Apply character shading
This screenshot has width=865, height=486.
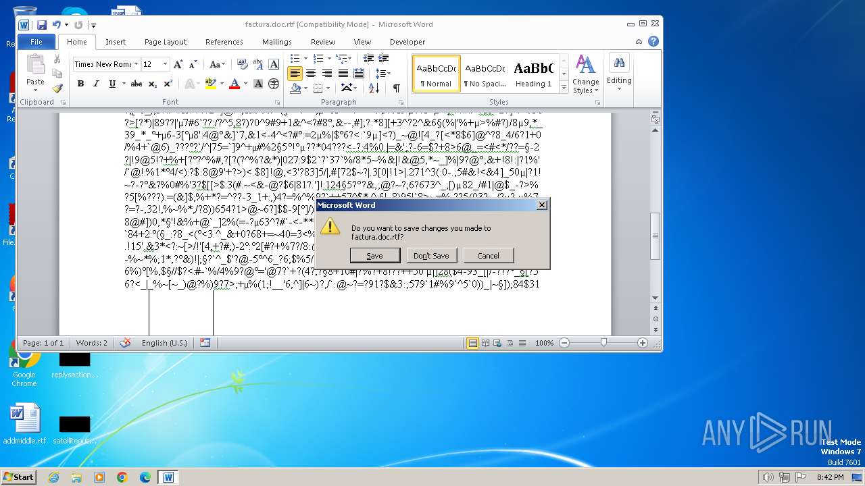coord(258,84)
